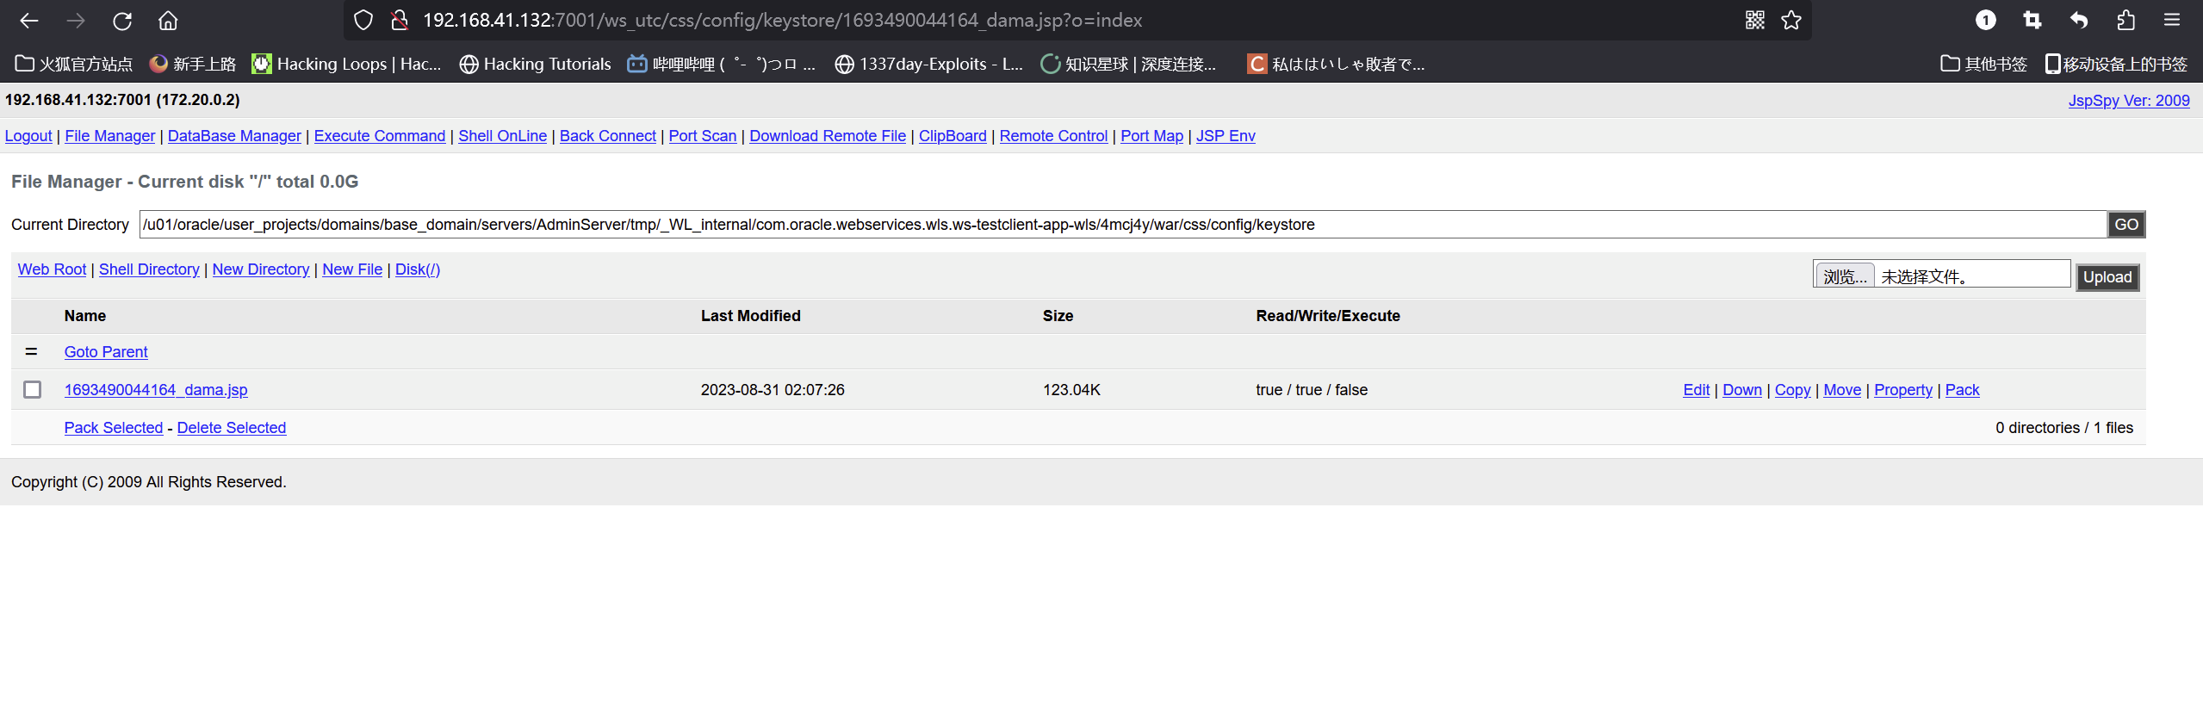The width and height of the screenshot is (2203, 712).
Task: Click Pack in the dama.jsp row
Action: [x=1963, y=390]
